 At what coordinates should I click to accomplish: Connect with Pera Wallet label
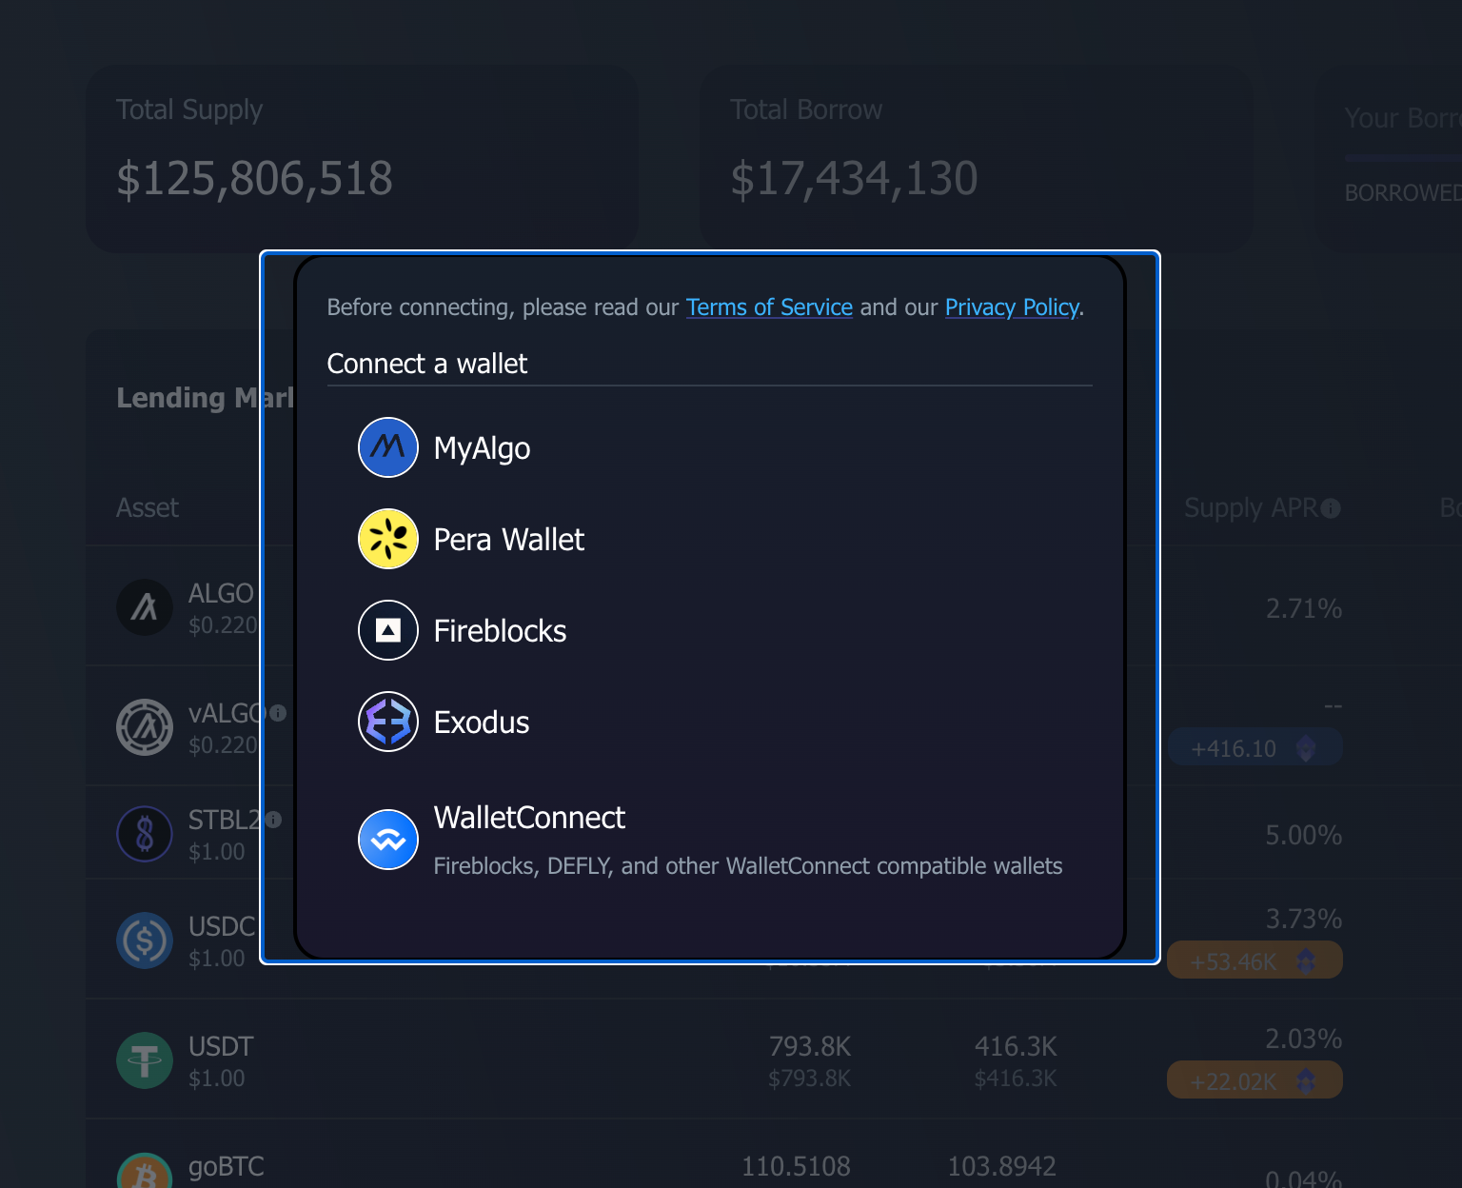click(x=508, y=540)
